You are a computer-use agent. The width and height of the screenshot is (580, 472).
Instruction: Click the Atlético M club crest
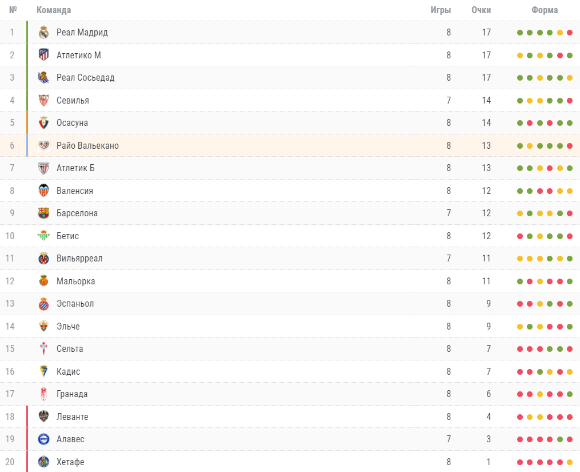pos(43,55)
